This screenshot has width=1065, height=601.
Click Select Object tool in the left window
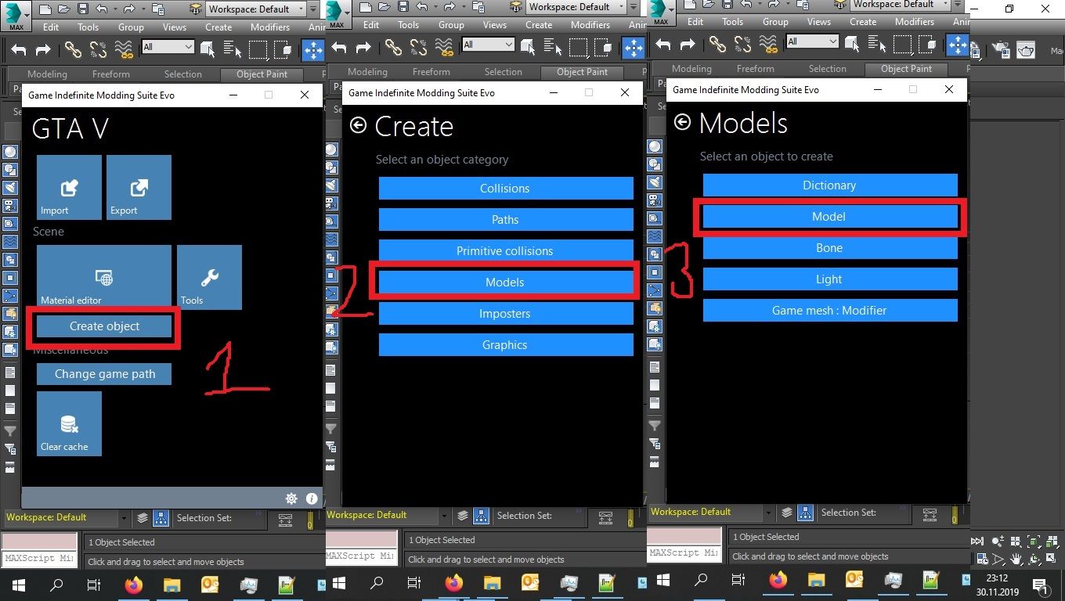(x=208, y=50)
